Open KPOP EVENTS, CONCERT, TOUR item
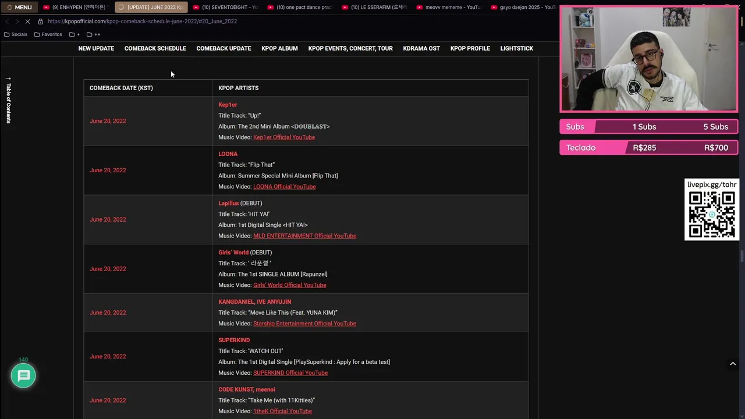The width and height of the screenshot is (745, 419). [x=350, y=48]
